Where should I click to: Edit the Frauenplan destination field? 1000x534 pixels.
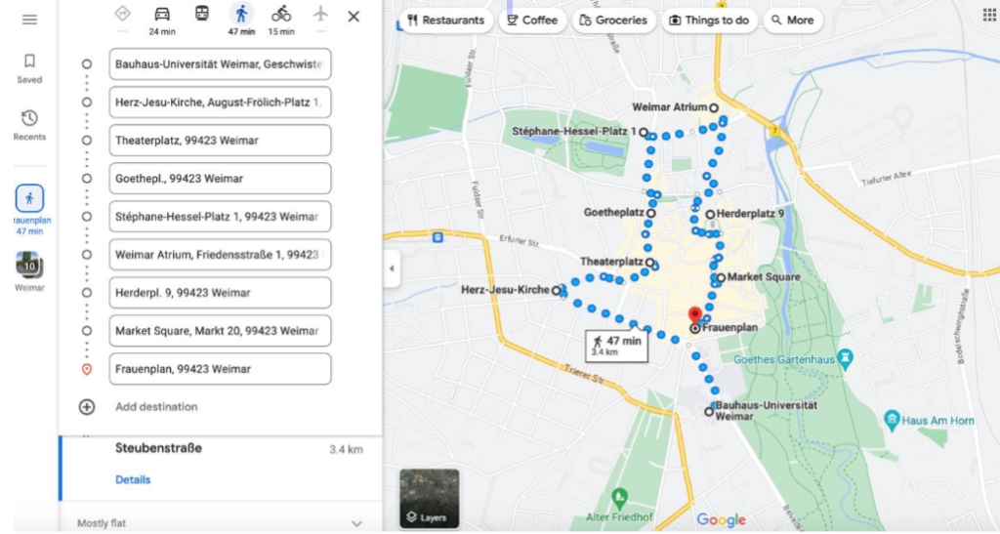(x=220, y=369)
